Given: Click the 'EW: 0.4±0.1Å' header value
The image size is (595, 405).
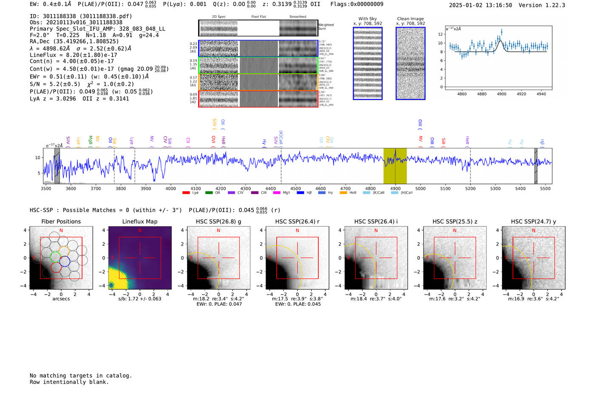Looking at the screenshot, I should [51, 4].
